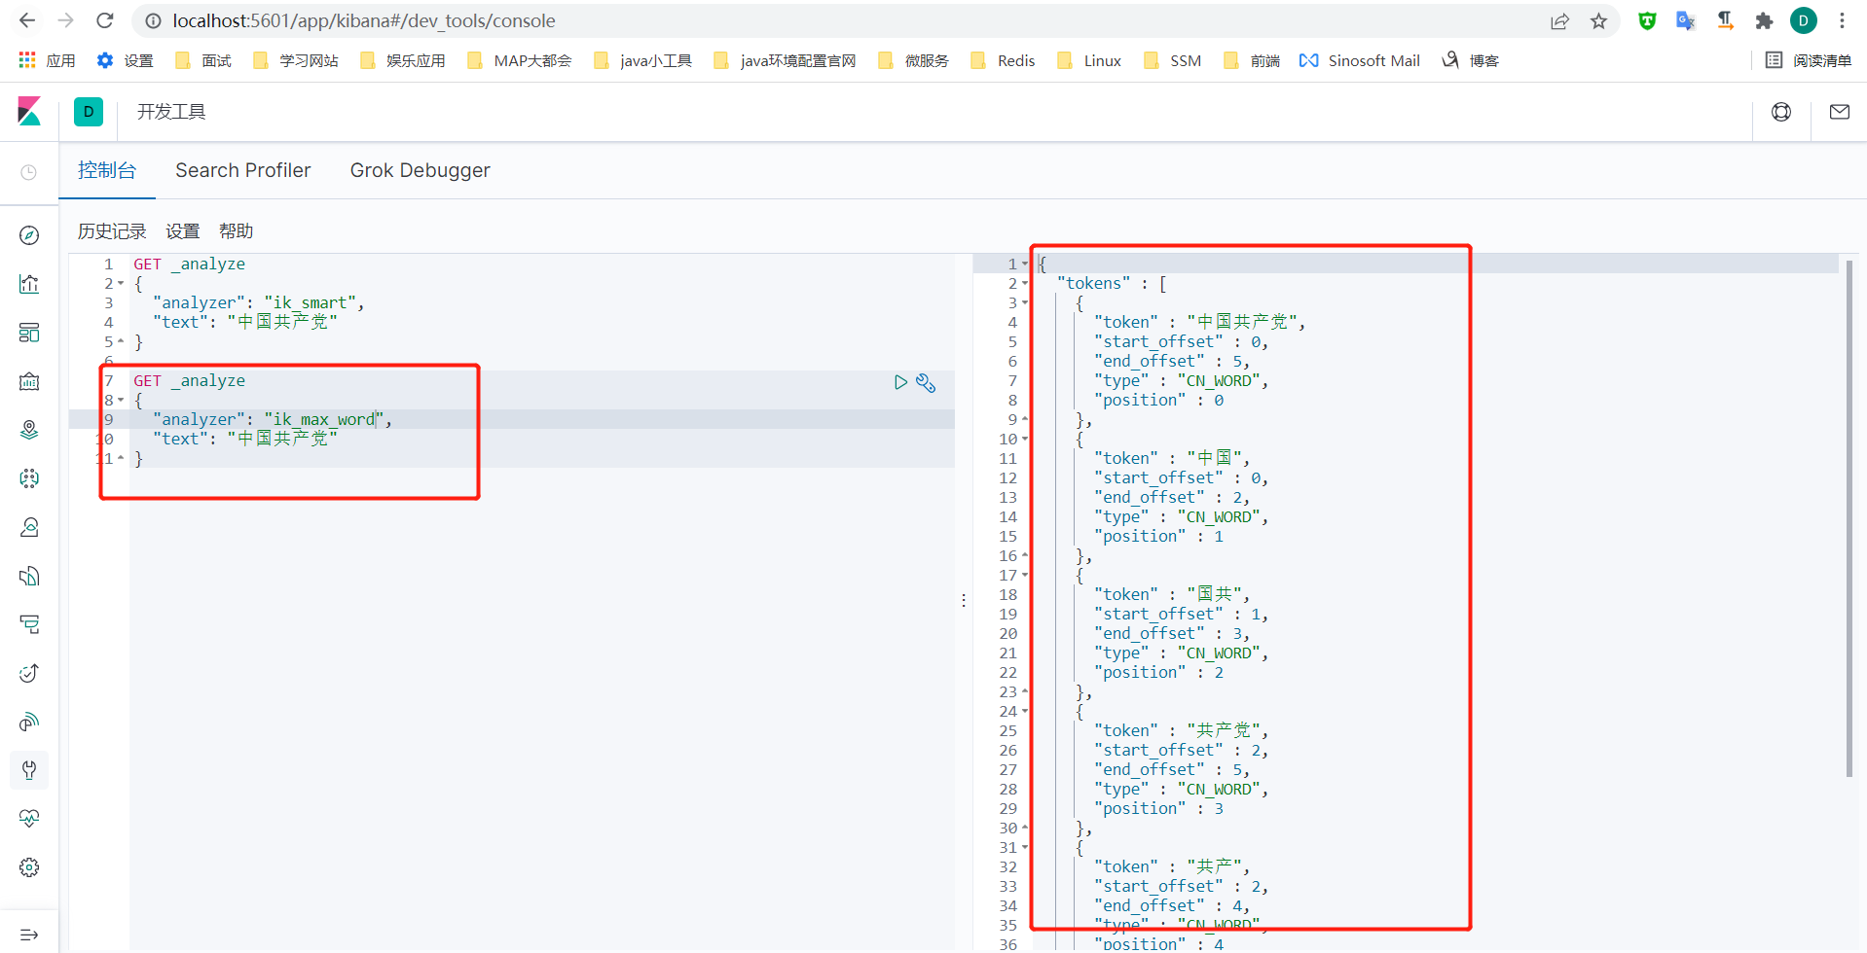Switch to Grok Debugger tab
Screen dimensions: 1867x953
coord(421,170)
